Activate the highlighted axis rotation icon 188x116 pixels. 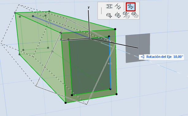click(131, 7)
